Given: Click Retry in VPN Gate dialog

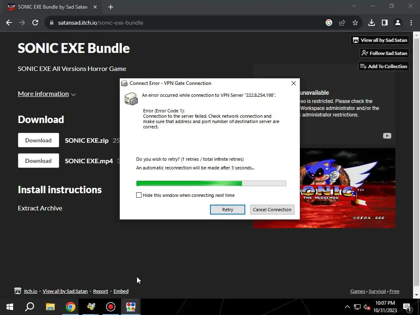Looking at the screenshot, I should point(227,210).
